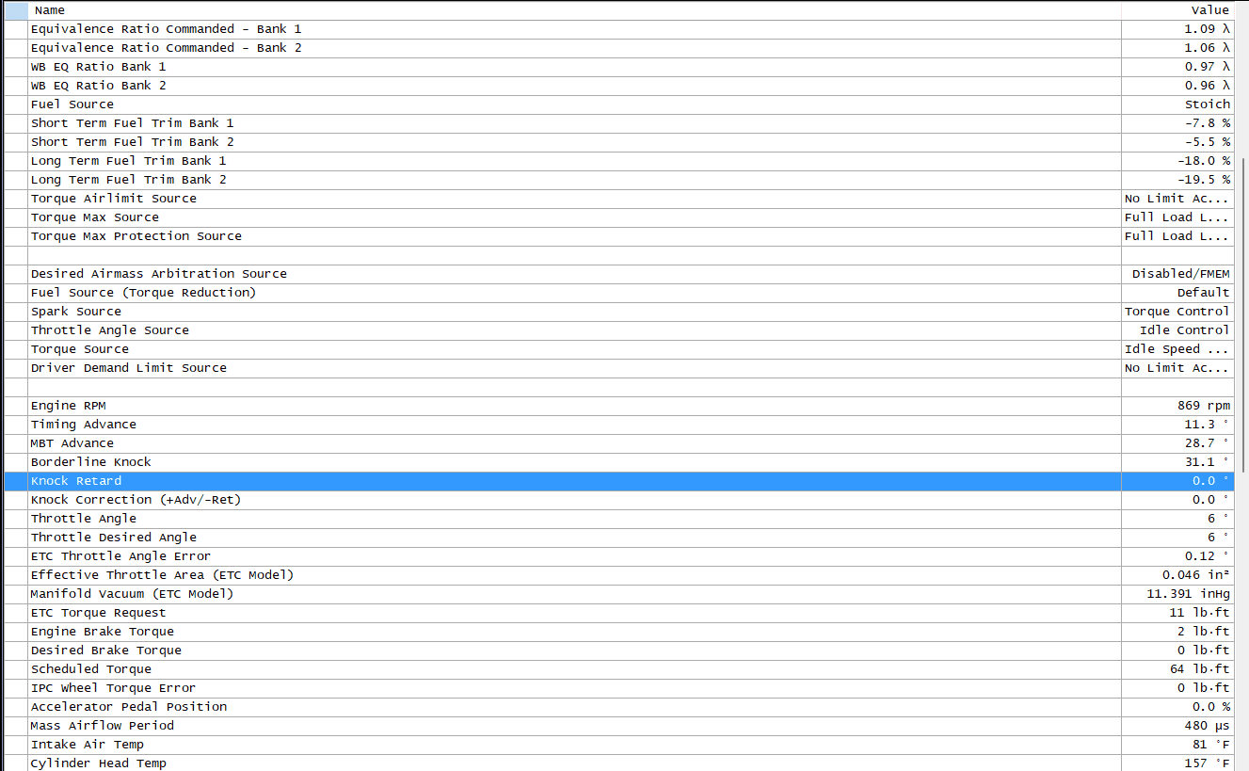
Task: Select the Throttle Angle row
Action: pyautogui.click(x=619, y=519)
